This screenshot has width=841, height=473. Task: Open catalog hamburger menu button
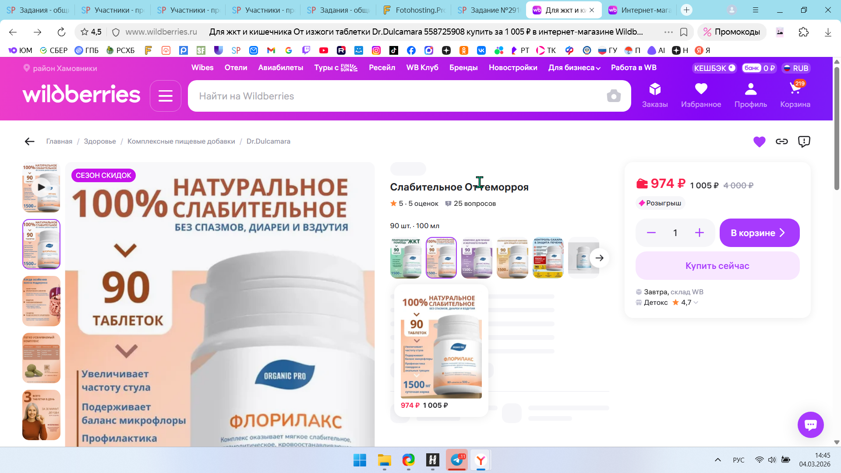(165, 96)
